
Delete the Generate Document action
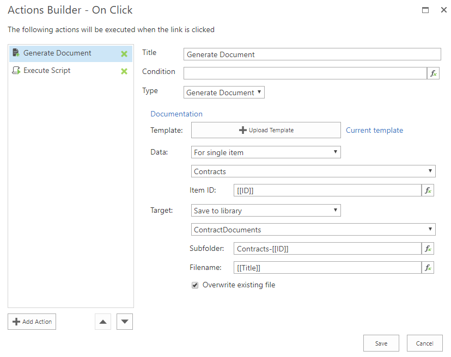124,54
